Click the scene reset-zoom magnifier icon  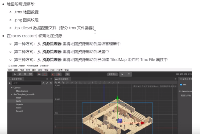pyautogui.click(x=63, y=83)
